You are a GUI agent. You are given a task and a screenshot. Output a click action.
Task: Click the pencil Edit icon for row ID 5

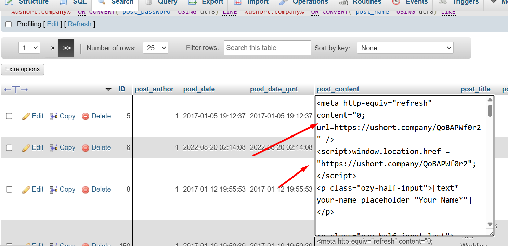click(x=26, y=116)
